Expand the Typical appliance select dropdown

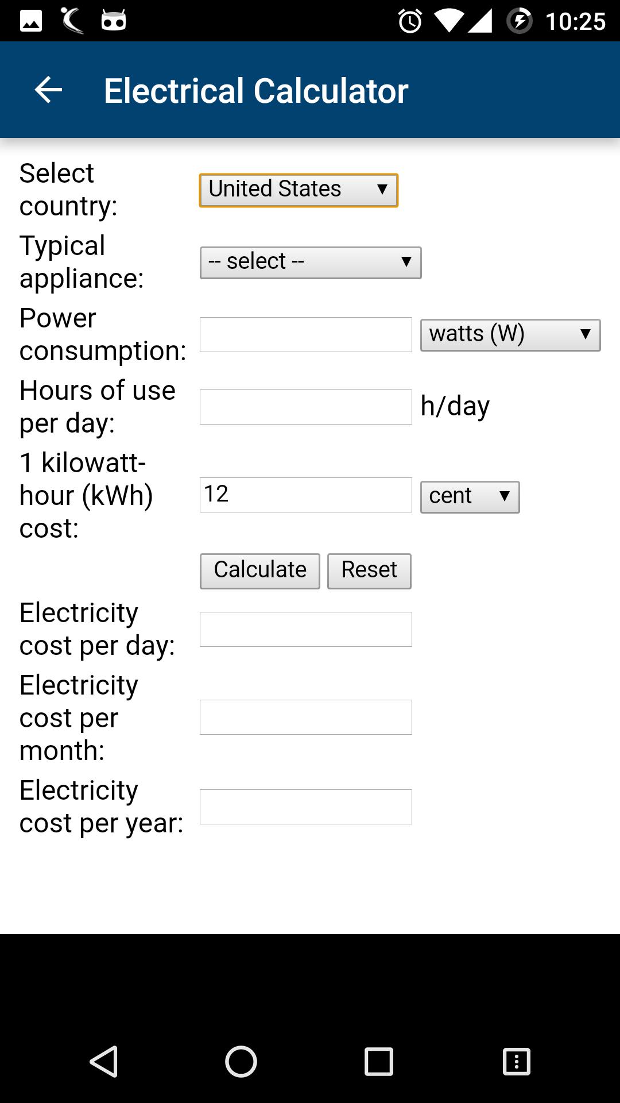pos(311,263)
